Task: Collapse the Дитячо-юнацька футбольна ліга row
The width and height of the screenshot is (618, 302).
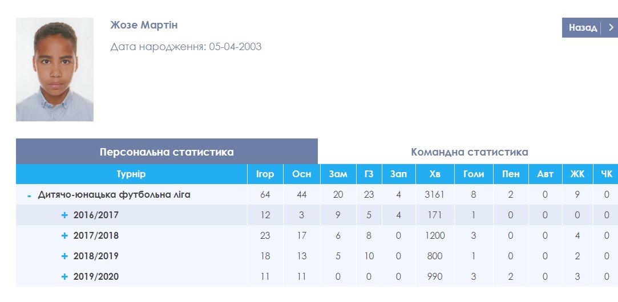Action: (29, 195)
